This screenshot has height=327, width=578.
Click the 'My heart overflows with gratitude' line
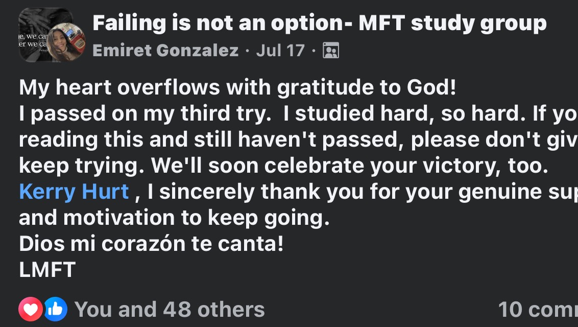click(x=237, y=88)
